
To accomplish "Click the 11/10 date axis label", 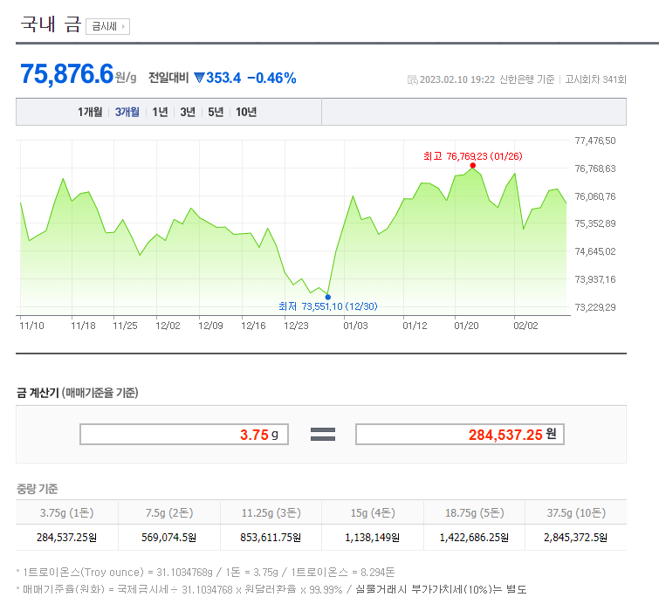I will pyautogui.click(x=31, y=326).
